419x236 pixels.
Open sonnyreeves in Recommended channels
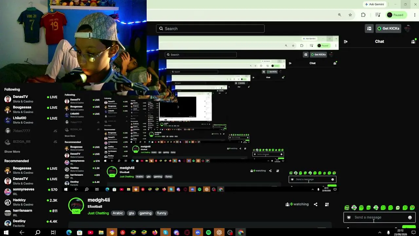(x=31, y=191)
